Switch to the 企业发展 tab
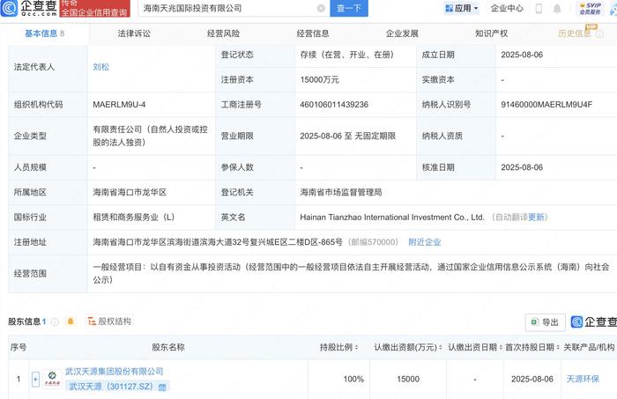This screenshot has height=399, width=617. pos(402,33)
